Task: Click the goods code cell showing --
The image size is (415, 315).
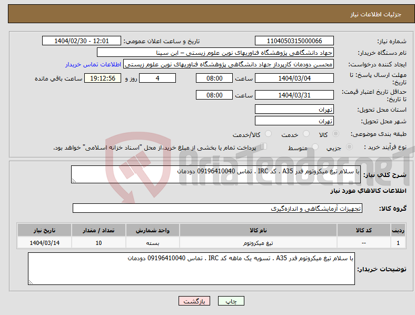Action: coord(364,243)
